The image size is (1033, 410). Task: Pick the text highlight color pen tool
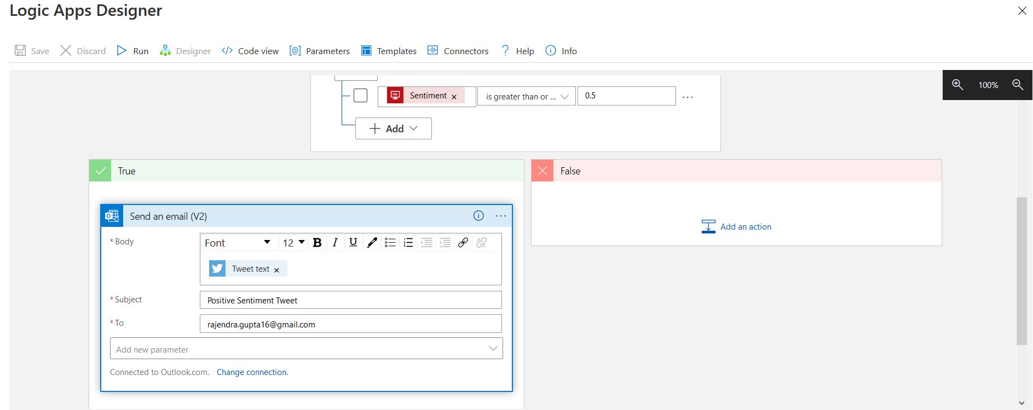372,243
